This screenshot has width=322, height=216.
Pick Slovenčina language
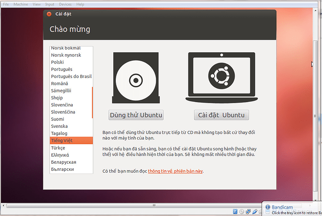71,105
